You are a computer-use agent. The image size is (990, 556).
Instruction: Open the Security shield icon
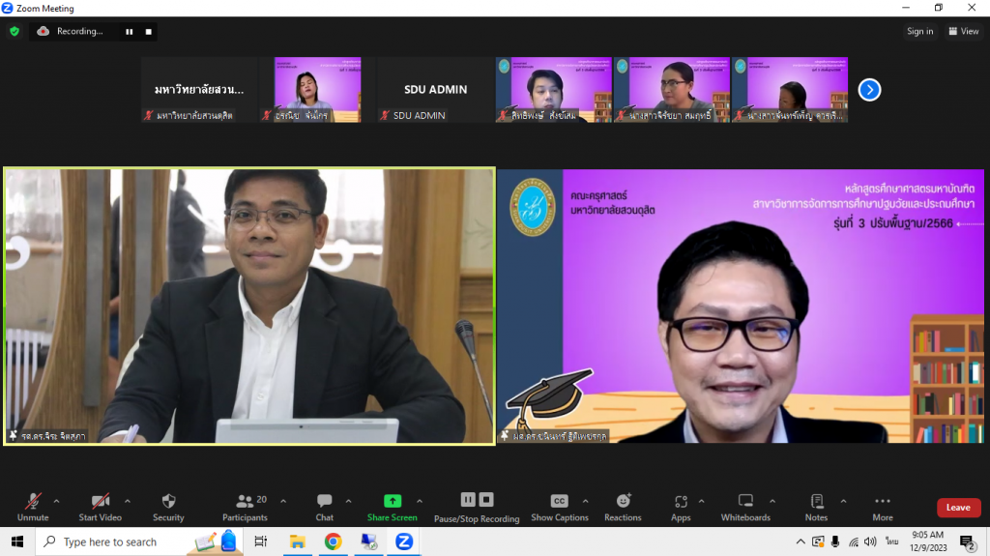[168, 502]
